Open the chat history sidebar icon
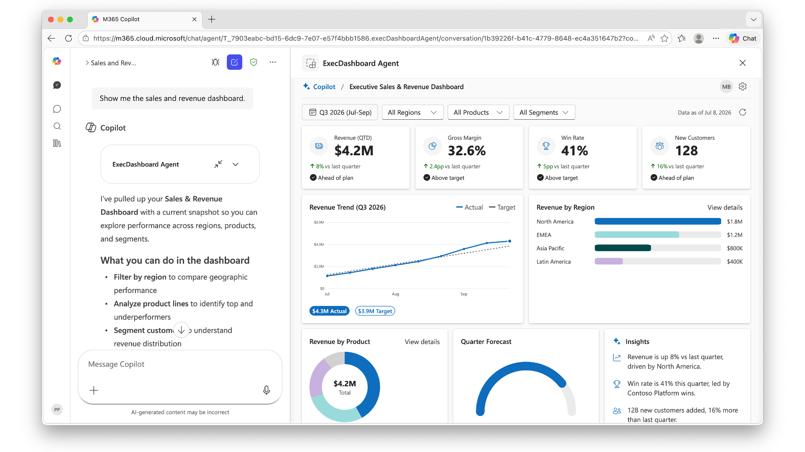The image size is (805, 452). [57, 85]
